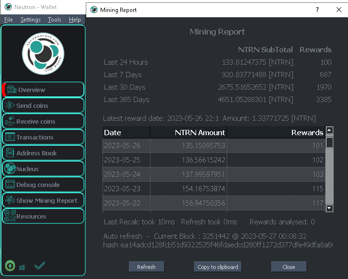
Task: Click the network connections status icon
Action: [x=22, y=267]
